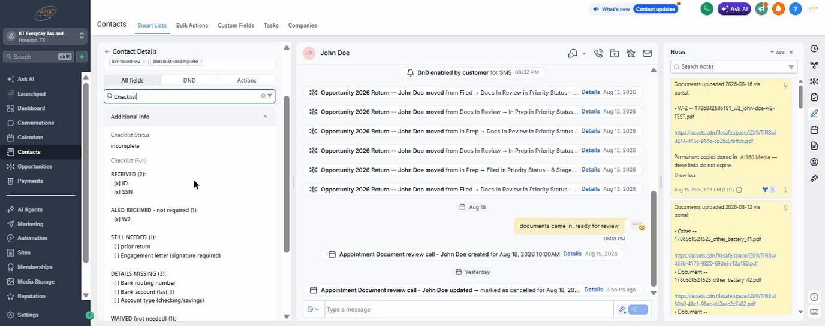Click the purple Ask AI button
Viewport: 825px width, 326px height.
pos(734,9)
